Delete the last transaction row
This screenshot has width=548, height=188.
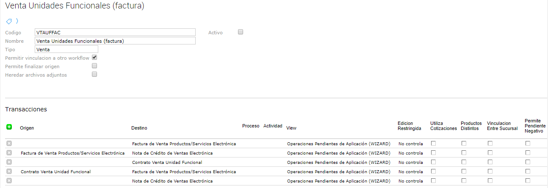pos(9,181)
